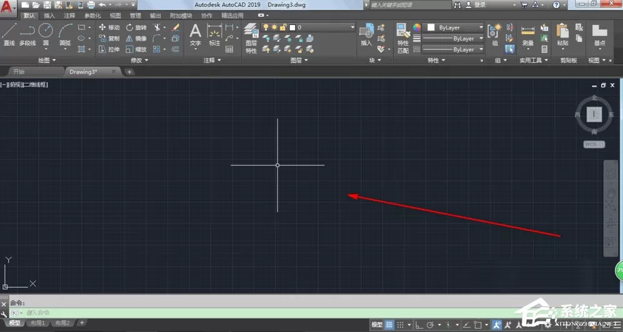The height and width of the screenshot is (332, 623).
Task: Toggle drawing grid display in status bar
Action: point(389,325)
